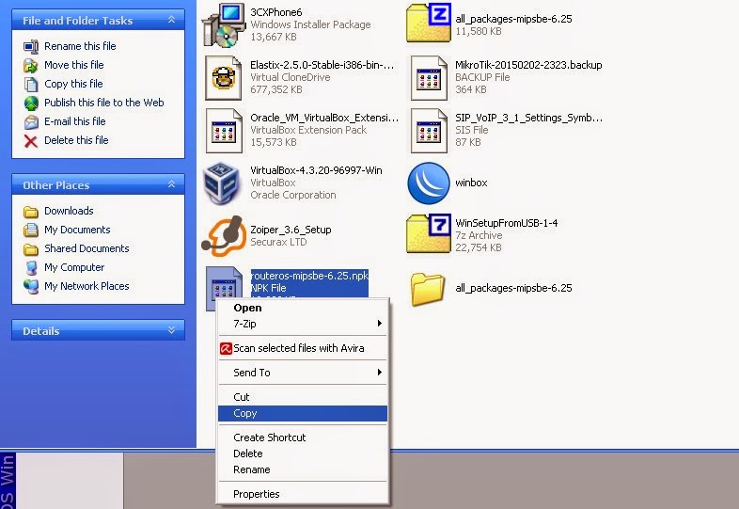
Task: Click the Avira scan icon in context menu
Action: pos(227,349)
